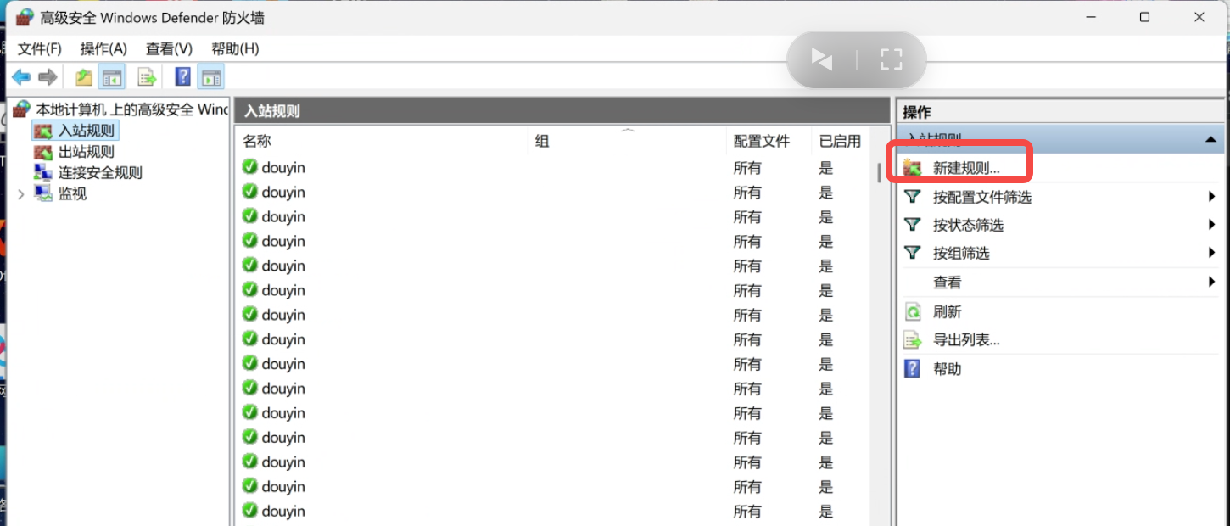This screenshot has height=526, width=1230.
Task: Click the Export List toolbar icon
Action: coord(148,78)
